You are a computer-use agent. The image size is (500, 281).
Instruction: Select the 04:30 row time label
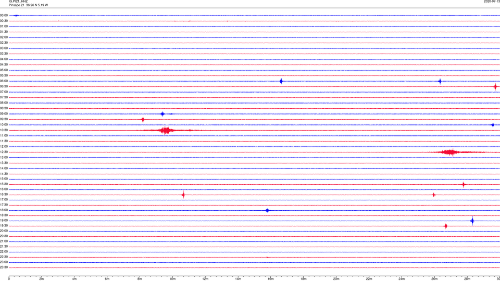coord(4,65)
